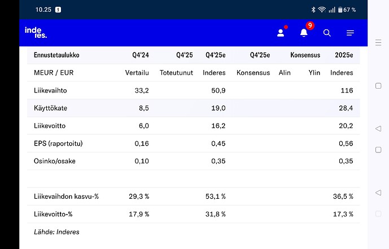
Task: Click the EPS (raportoitu) row label
Action: tap(59, 143)
